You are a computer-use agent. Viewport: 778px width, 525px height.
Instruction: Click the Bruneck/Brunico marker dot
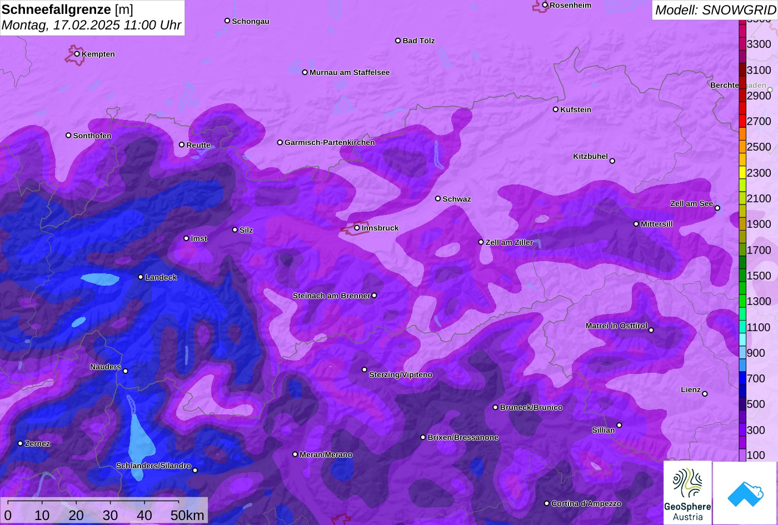[x=495, y=407]
